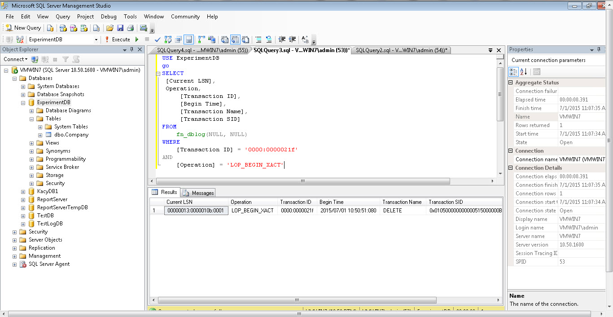
Task: Sort Properties alphabetically
Action: [x=523, y=72]
